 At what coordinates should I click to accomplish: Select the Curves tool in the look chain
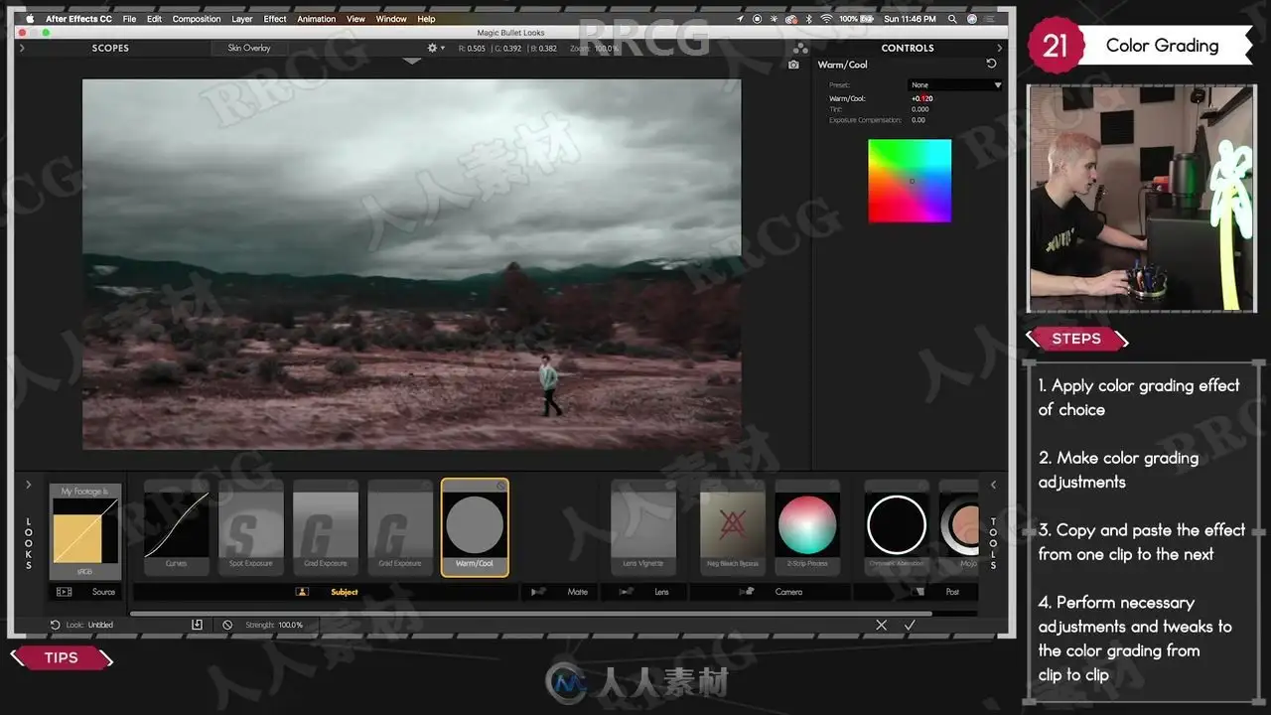click(177, 527)
